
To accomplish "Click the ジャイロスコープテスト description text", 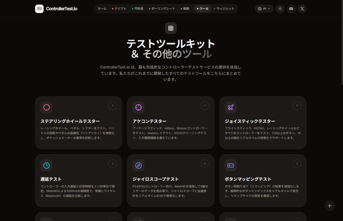I will 170,191.
